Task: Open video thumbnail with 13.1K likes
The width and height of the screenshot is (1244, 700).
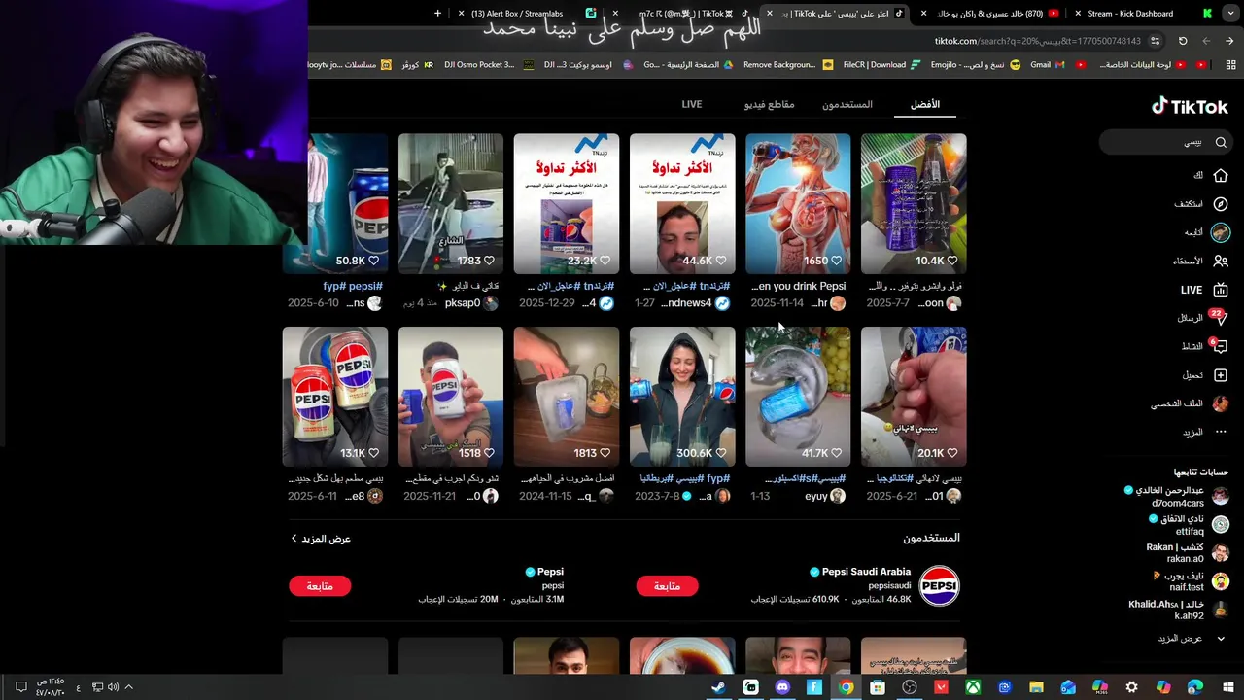Action: click(x=335, y=397)
